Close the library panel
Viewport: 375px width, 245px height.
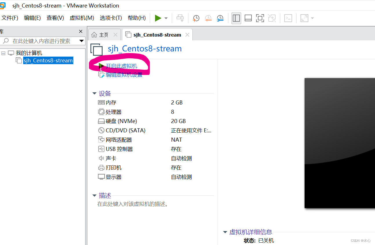point(81,31)
